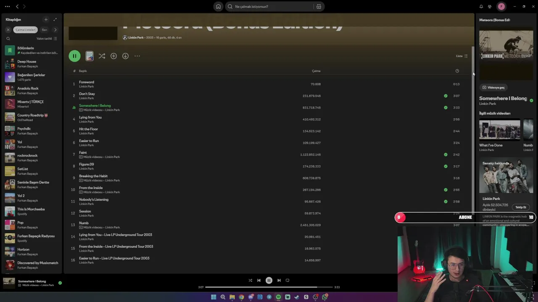This screenshot has width=538, height=302.
Task: Open the Psychdlc playlist thumbnail
Action: (10, 131)
